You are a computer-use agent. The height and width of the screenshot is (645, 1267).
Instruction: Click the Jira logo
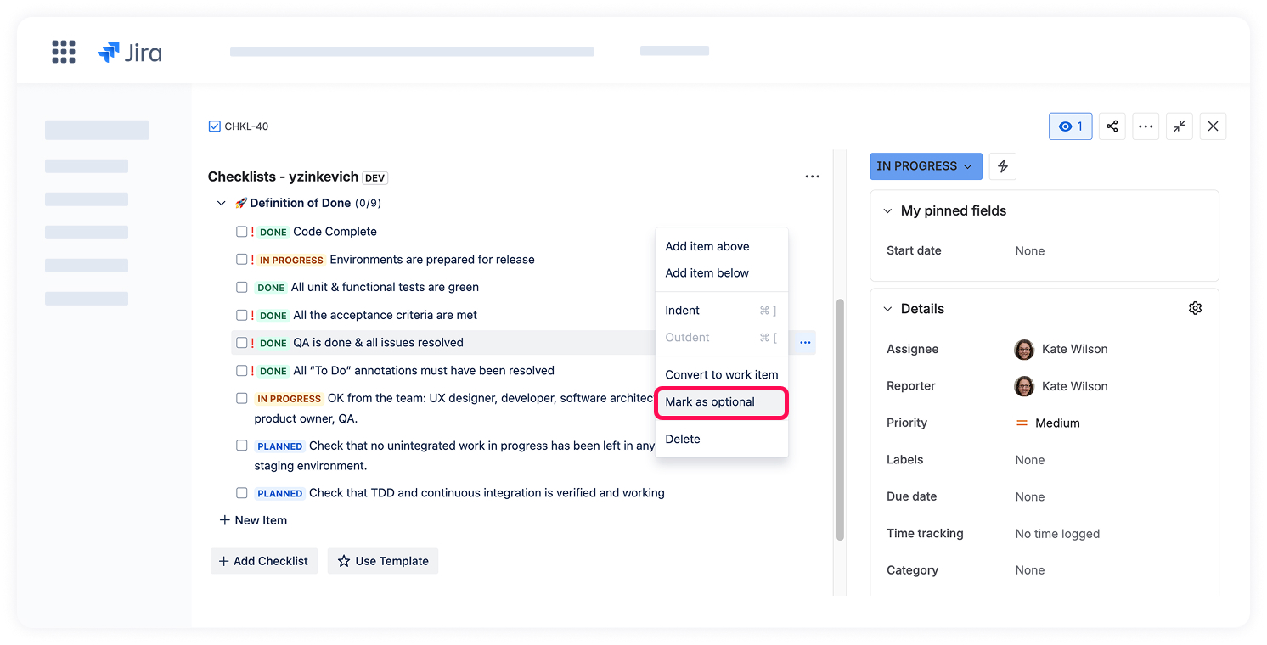(130, 53)
